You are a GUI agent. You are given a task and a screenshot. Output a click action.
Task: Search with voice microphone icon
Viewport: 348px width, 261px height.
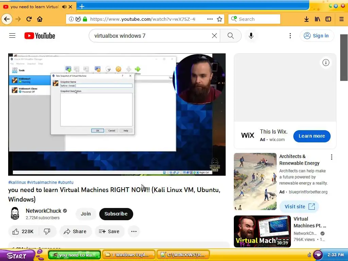point(251,36)
